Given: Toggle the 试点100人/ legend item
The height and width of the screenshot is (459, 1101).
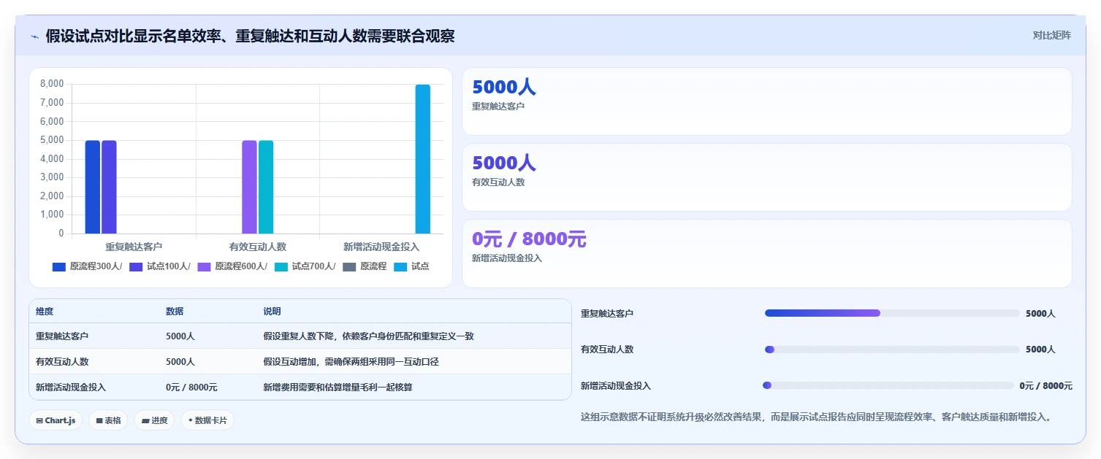Looking at the screenshot, I should click(x=160, y=266).
